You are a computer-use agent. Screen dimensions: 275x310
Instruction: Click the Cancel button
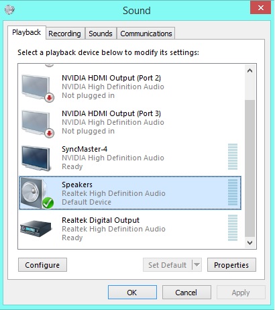click(x=186, y=293)
